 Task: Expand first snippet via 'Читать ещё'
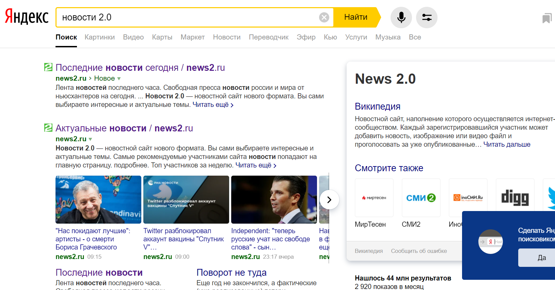click(213, 105)
